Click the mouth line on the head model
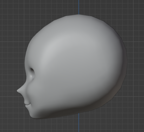Viewport: 144px width, 132px height. click(x=28, y=104)
